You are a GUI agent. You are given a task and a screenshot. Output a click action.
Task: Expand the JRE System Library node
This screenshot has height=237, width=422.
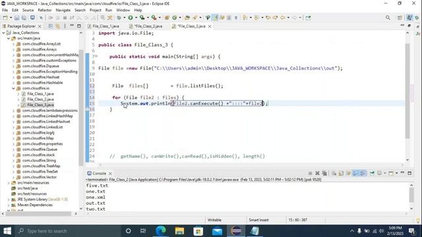pos(9,199)
